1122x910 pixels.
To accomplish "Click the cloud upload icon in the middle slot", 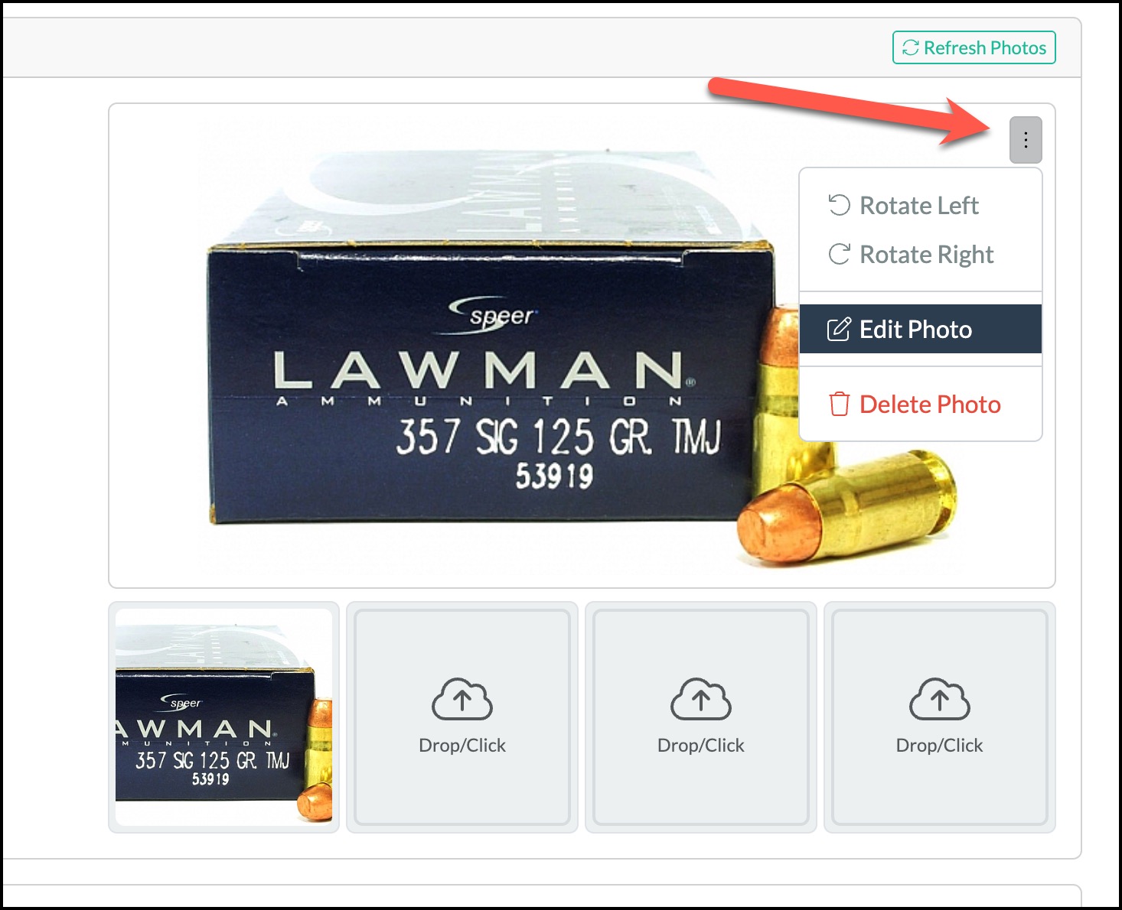I will [701, 699].
